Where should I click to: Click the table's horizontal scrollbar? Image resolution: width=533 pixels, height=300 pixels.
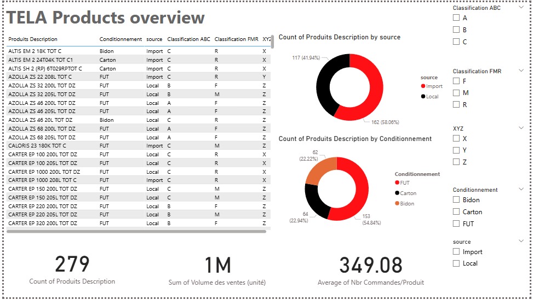[x=137, y=232]
